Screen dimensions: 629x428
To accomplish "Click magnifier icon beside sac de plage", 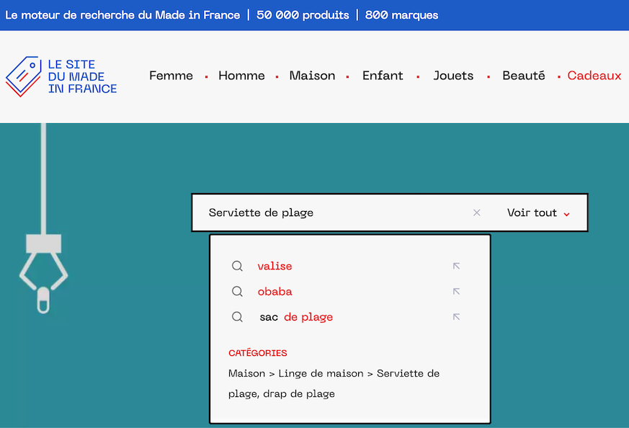I will [x=237, y=317].
